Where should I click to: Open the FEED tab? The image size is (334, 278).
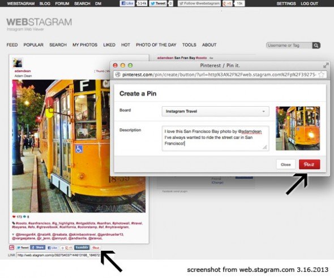tap(12, 45)
